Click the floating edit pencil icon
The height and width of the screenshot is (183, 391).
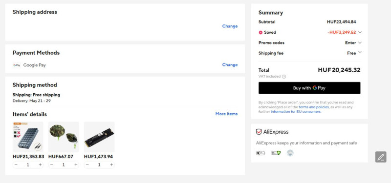click(x=381, y=157)
